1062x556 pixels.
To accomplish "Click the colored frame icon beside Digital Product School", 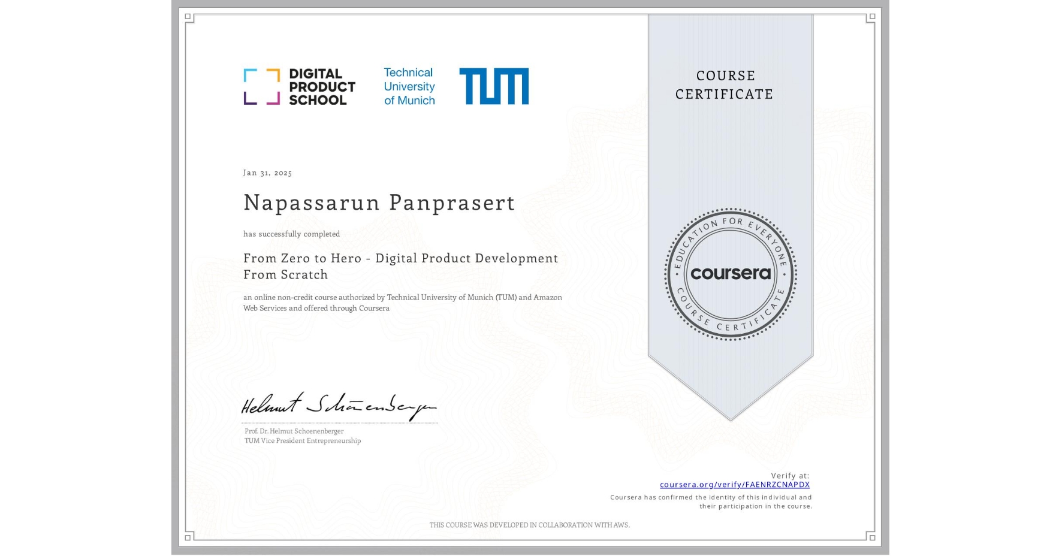I will (262, 86).
